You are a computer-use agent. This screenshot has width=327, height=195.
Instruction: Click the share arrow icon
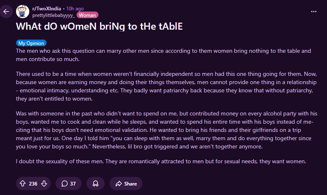click(119, 183)
